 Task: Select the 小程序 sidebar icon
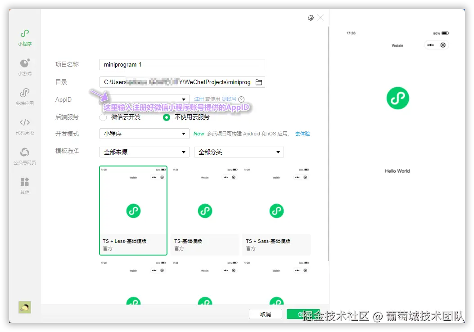coord(25,37)
